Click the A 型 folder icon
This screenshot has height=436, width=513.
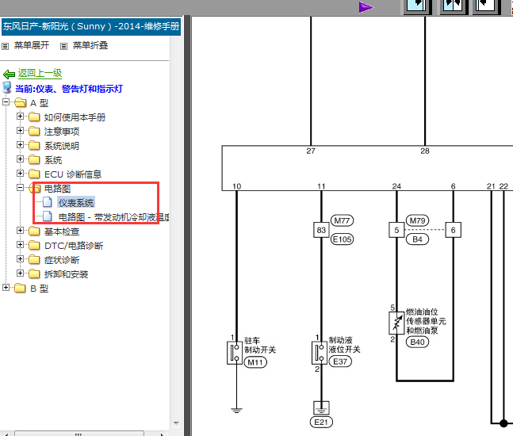coord(21,103)
